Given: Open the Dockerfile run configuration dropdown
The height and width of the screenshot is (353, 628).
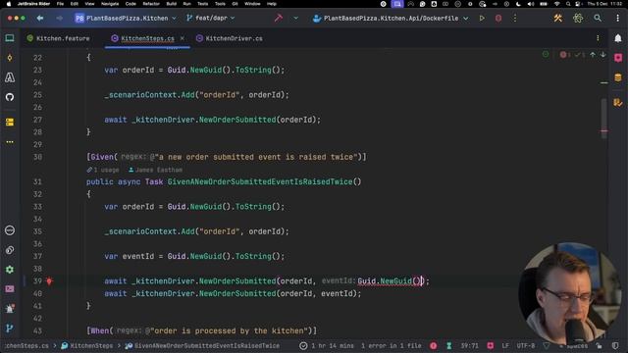Looking at the screenshot, I should pyautogui.click(x=391, y=18).
